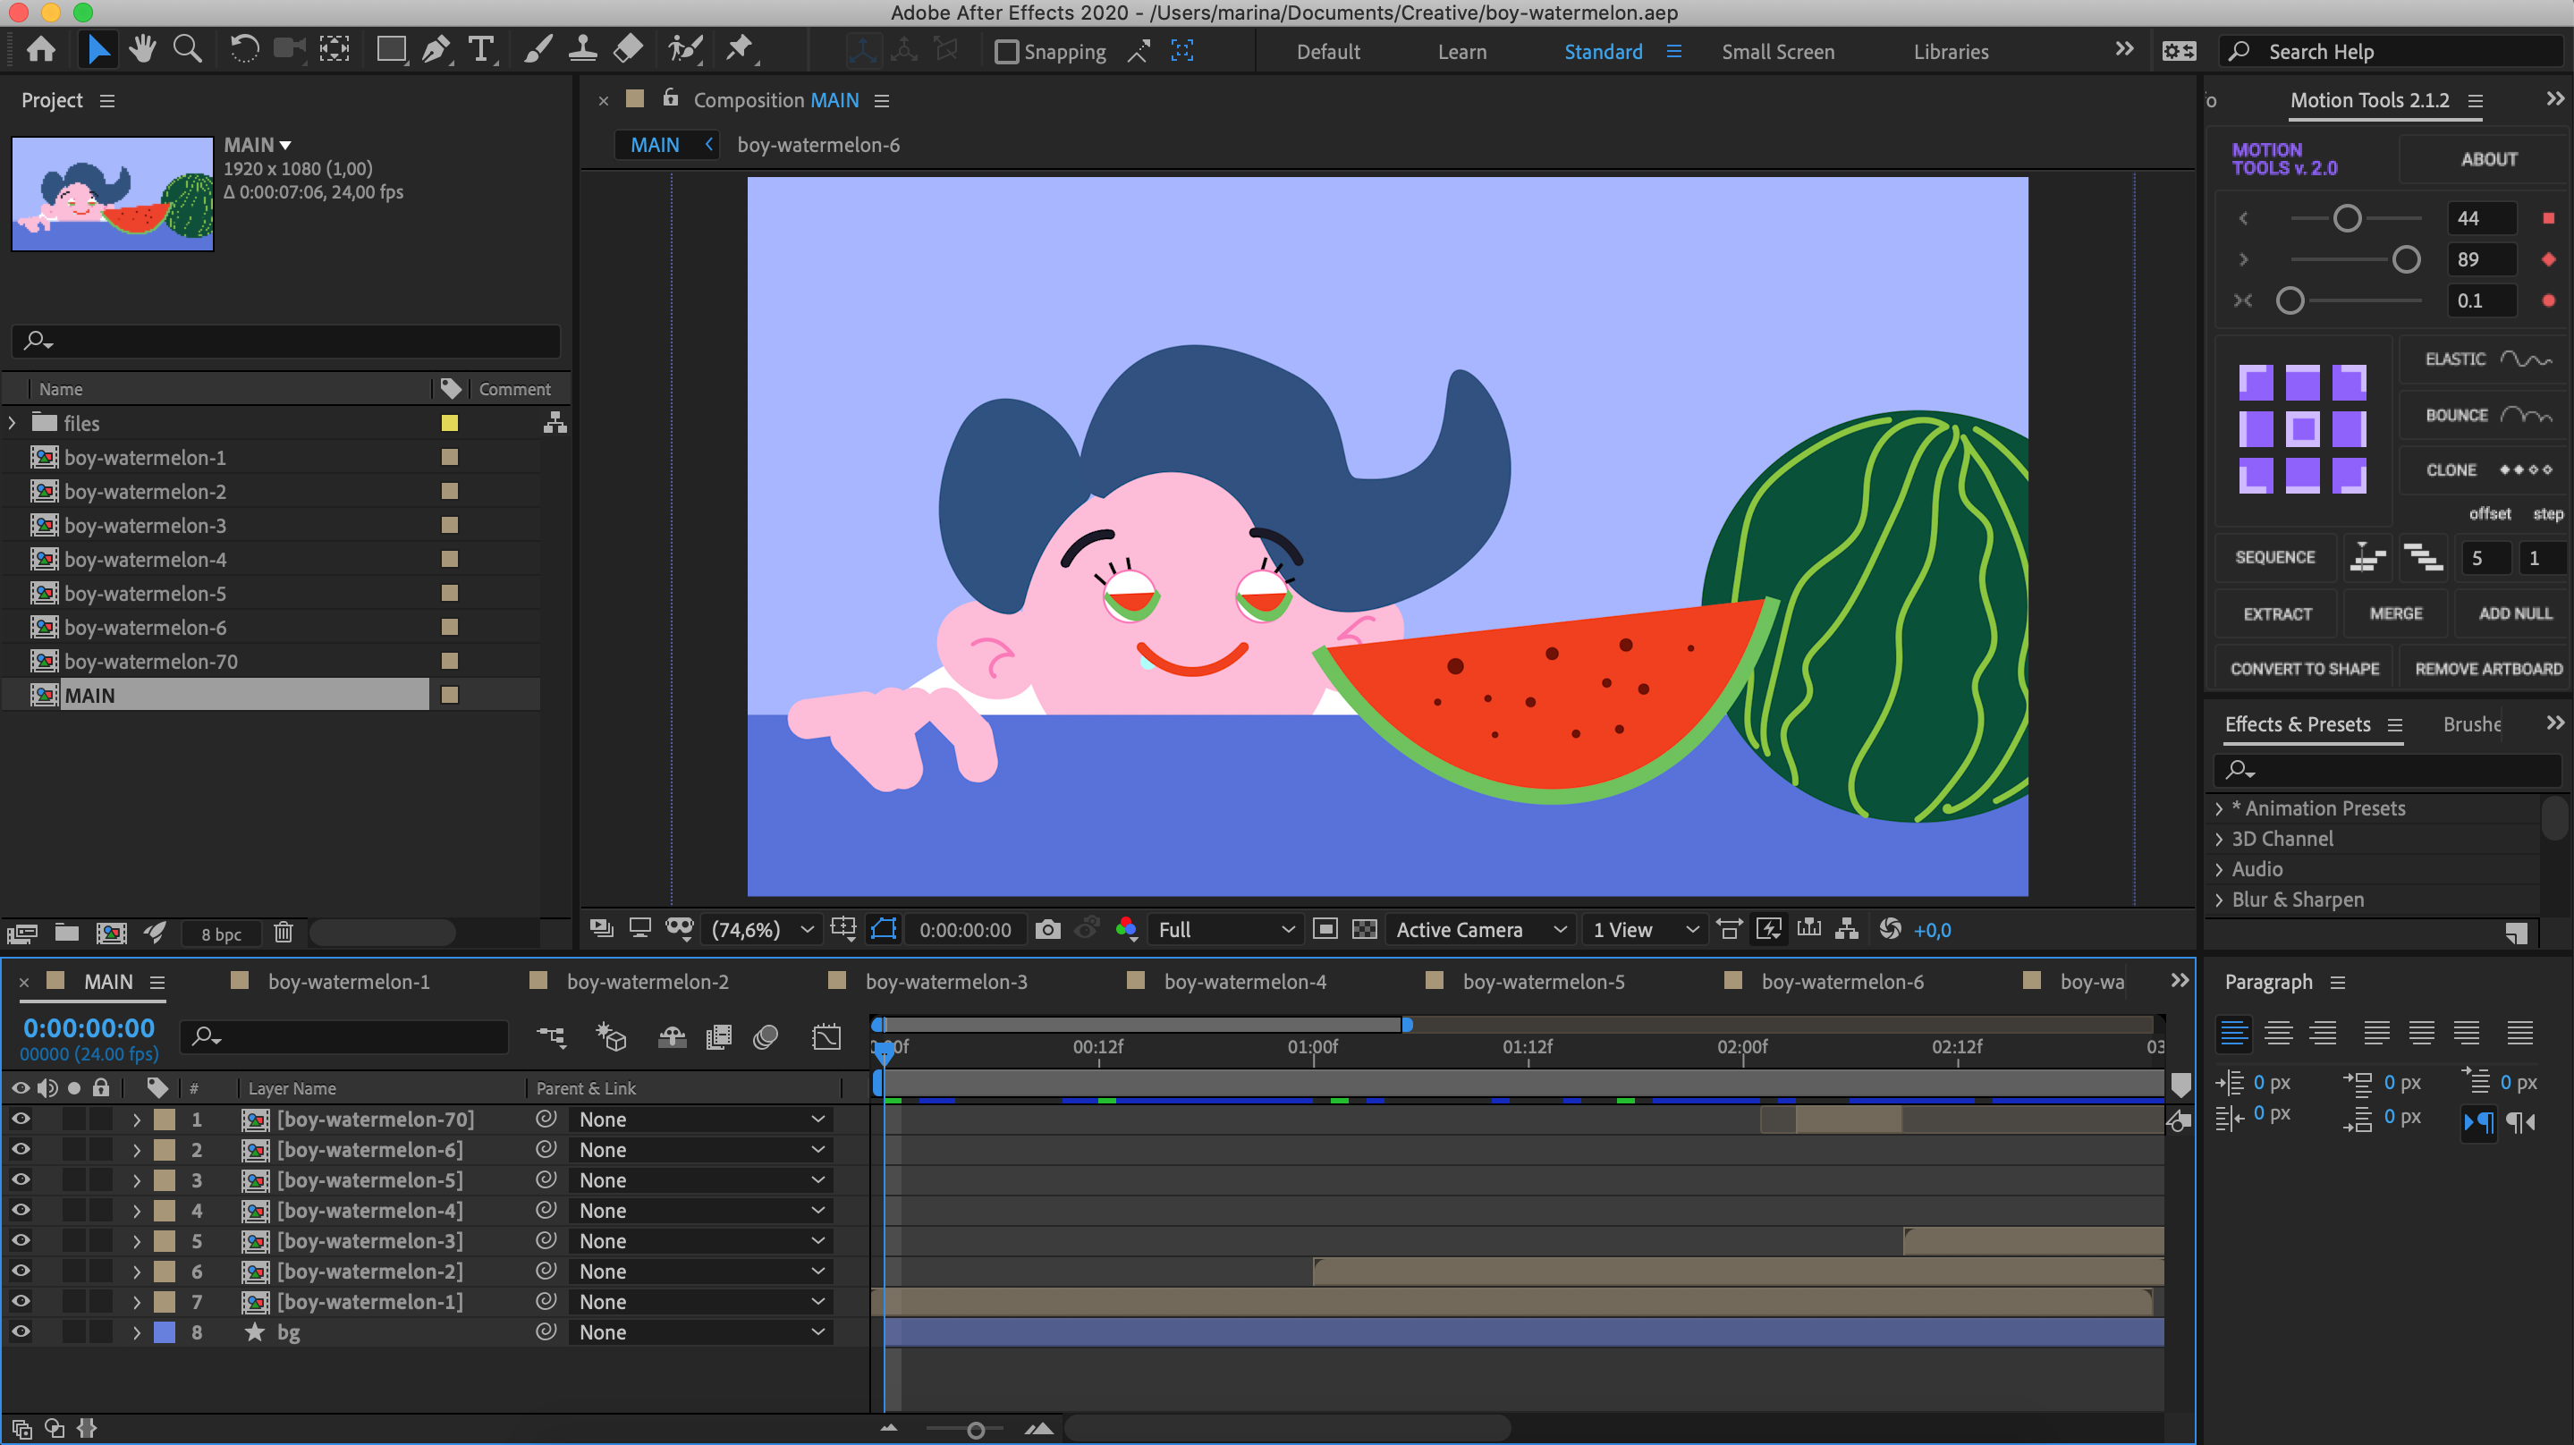Click Reset Exposure icon in viewer
This screenshot has width=2574, height=1445.
click(x=1890, y=929)
